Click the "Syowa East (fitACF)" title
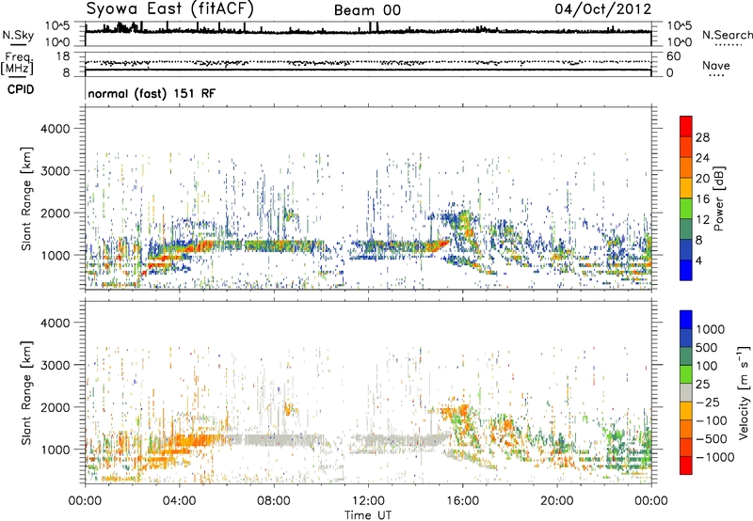This screenshot has width=753, height=521. coord(170,8)
